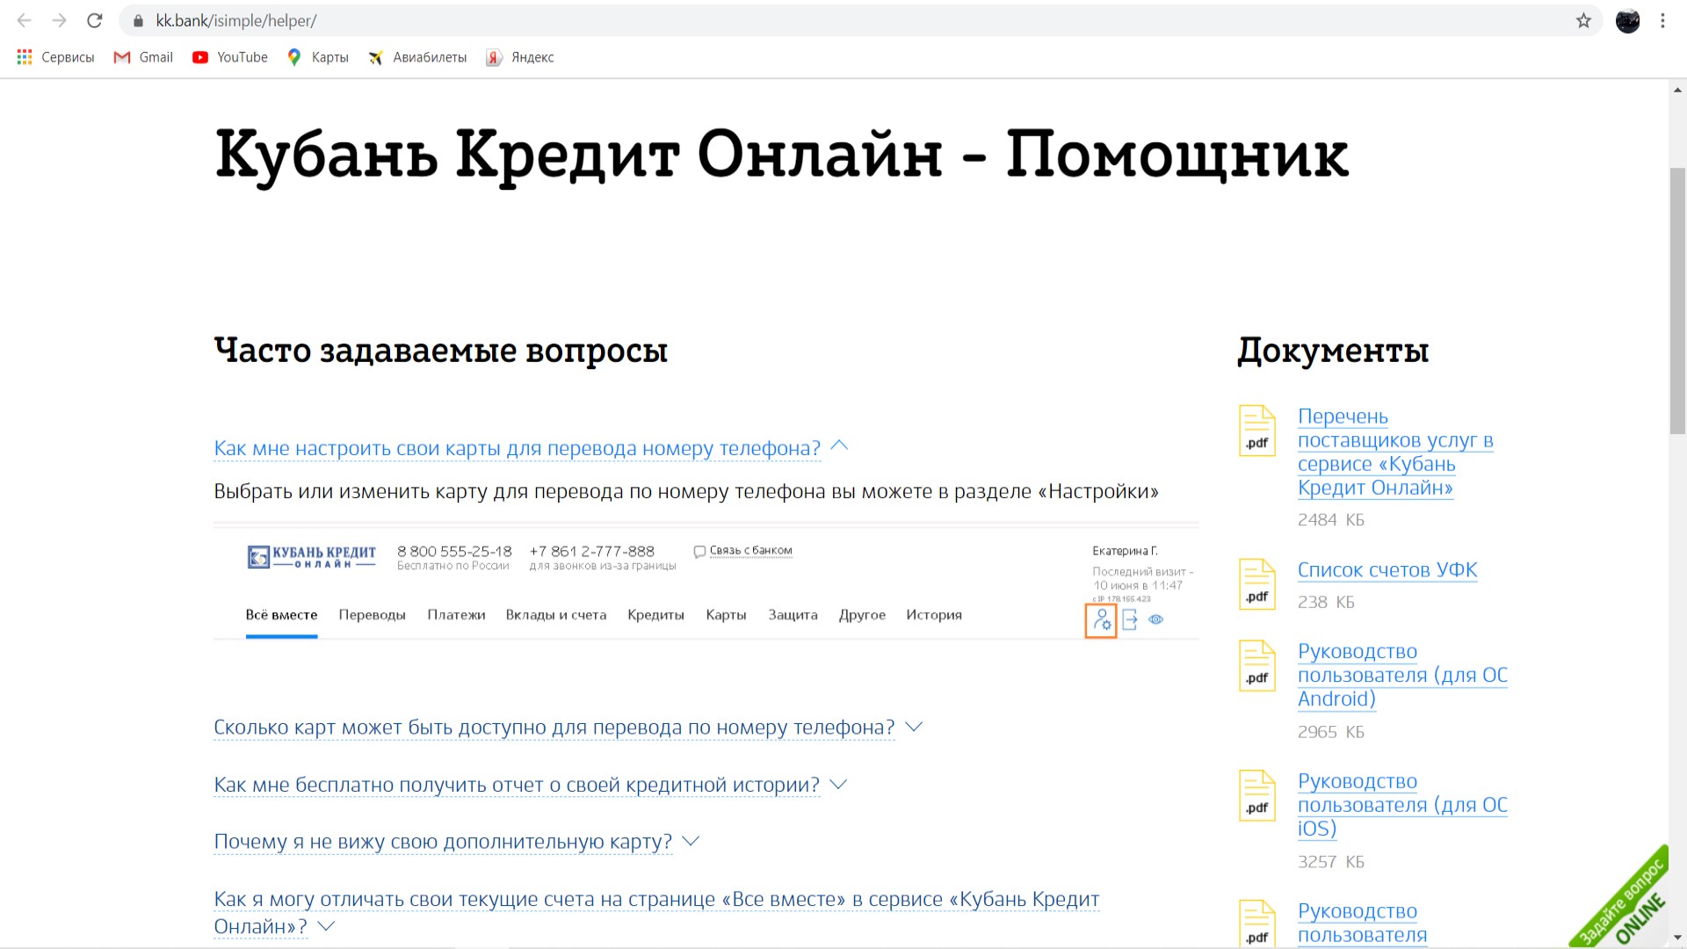This screenshot has width=1687, height=949.
Task: Click the lock icon in address bar
Action: pyautogui.click(x=138, y=20)
